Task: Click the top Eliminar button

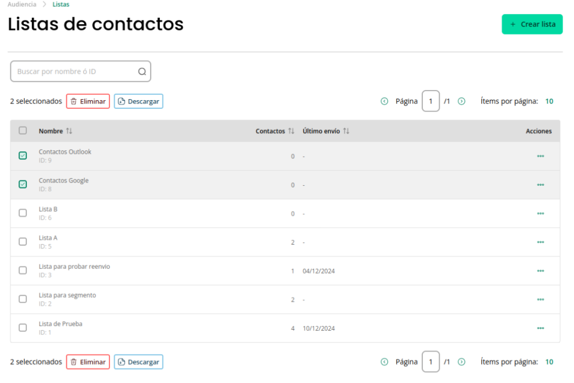Action: point(88,101)
